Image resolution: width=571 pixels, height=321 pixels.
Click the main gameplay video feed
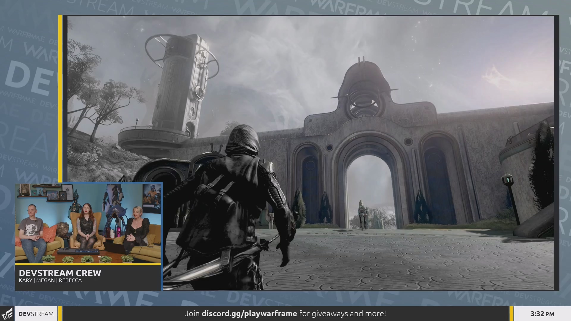tap(311, 153)
